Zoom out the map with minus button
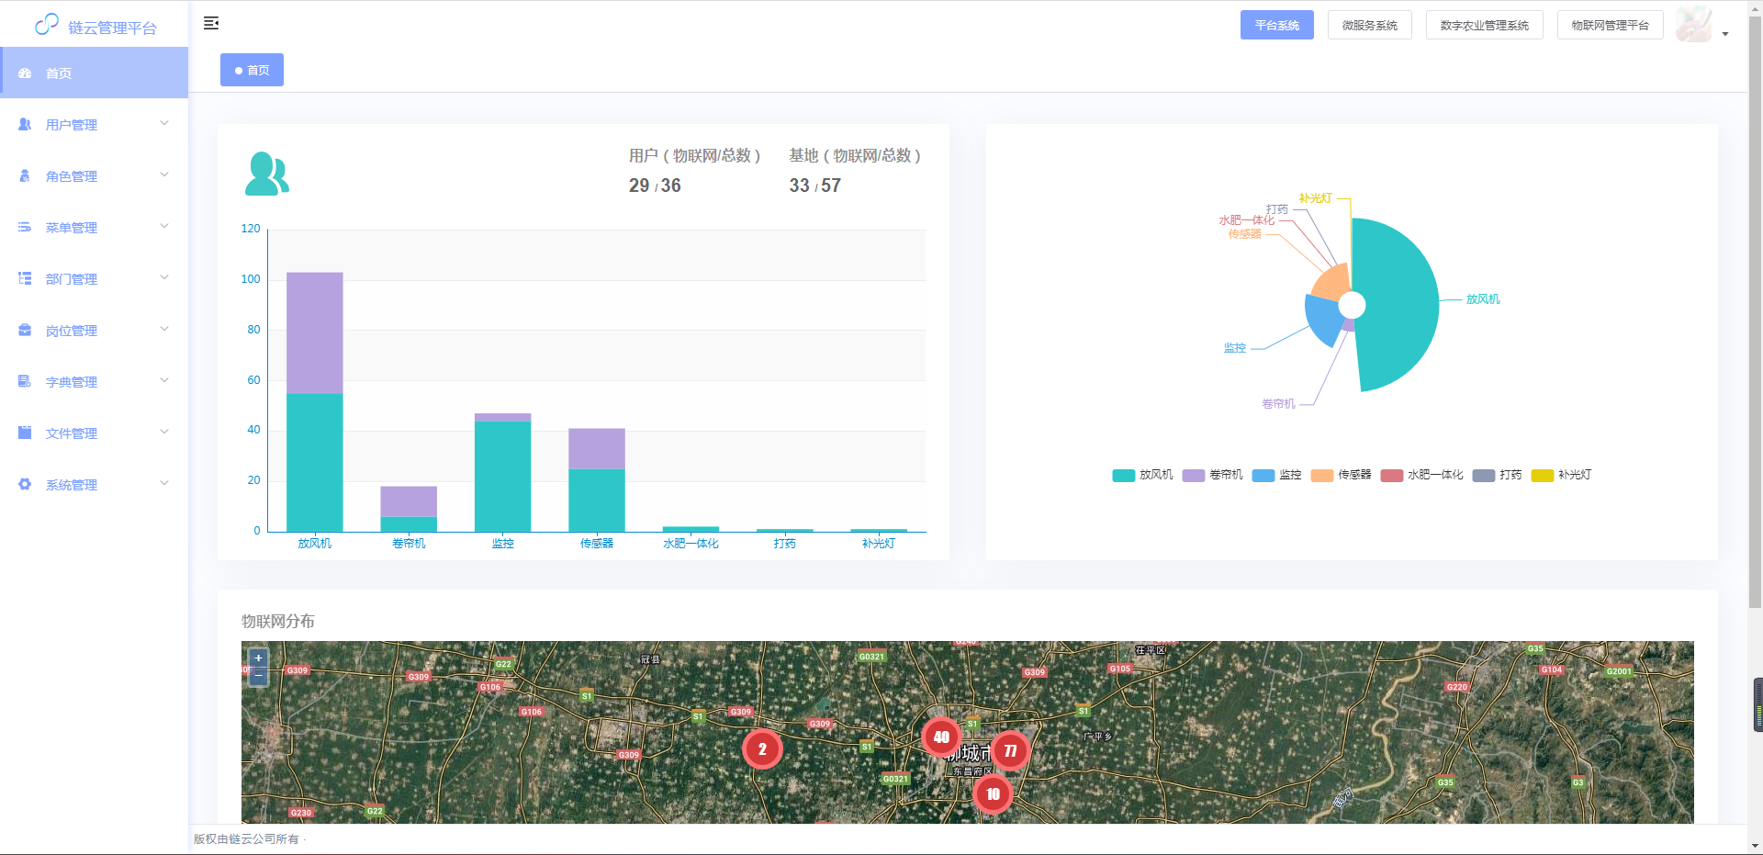Viewport: 1763px width, 855px height. [259, 676]
